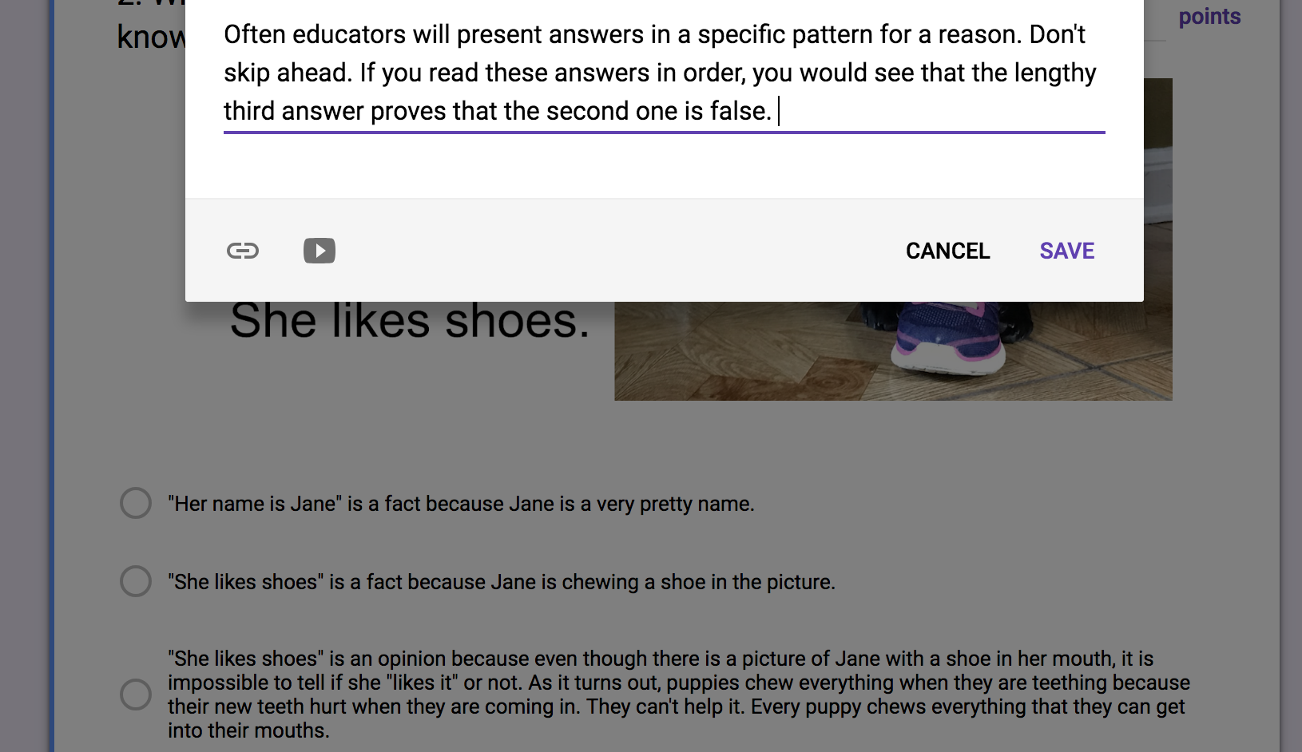The width and height of the screenshot is (1302, 752).
Task: Click the partially hidden 'know' question text
Action: coord(152,37)
